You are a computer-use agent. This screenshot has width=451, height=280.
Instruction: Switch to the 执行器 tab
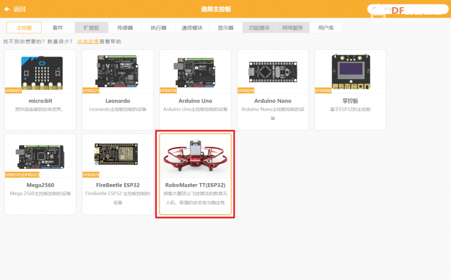point(159,28)
